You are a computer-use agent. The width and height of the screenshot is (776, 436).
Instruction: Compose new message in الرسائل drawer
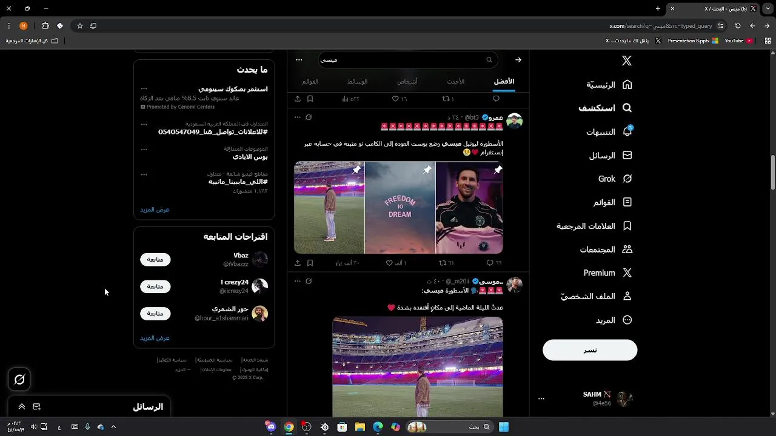[36, 407]
